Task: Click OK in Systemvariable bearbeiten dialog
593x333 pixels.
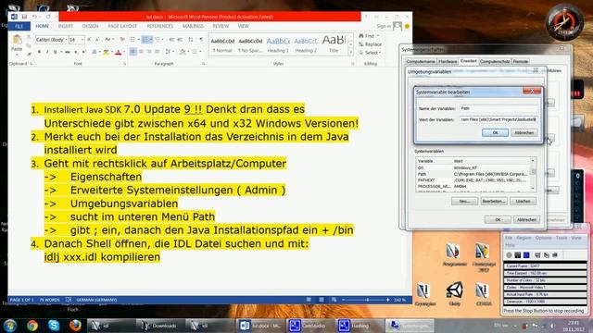Action: click(x=495, y=132)
